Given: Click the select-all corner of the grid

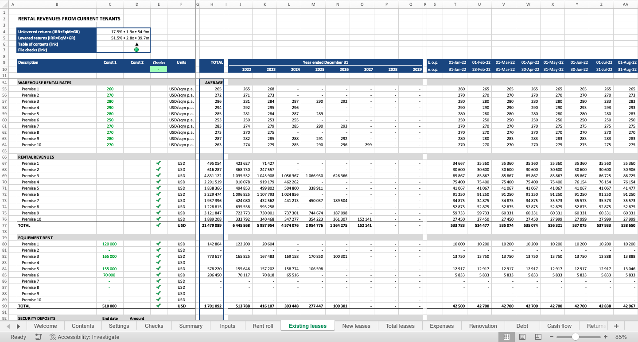Looking at the screenshot, I should point(4,4).
